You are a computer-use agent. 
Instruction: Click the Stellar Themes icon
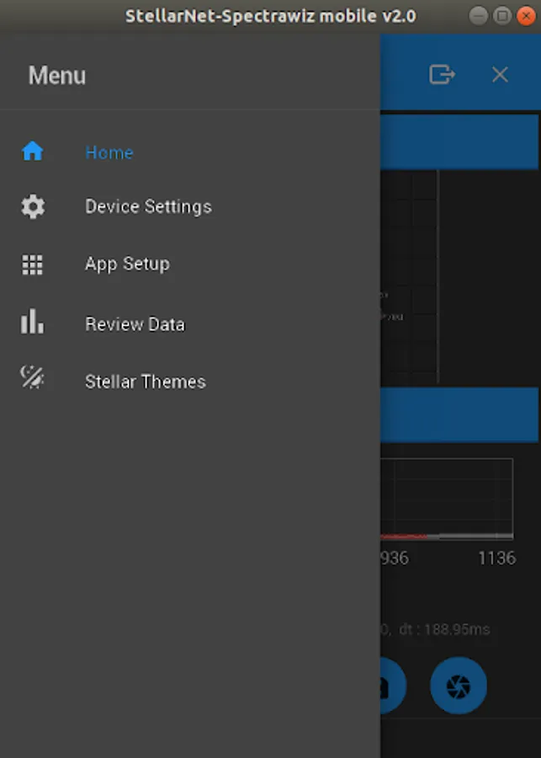tap(32, 377)
